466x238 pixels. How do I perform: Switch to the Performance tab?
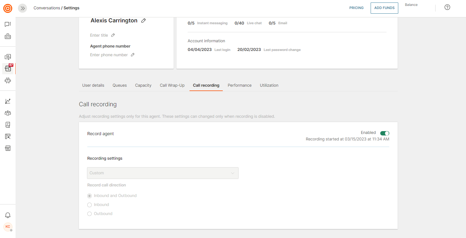tap(240, 85)
